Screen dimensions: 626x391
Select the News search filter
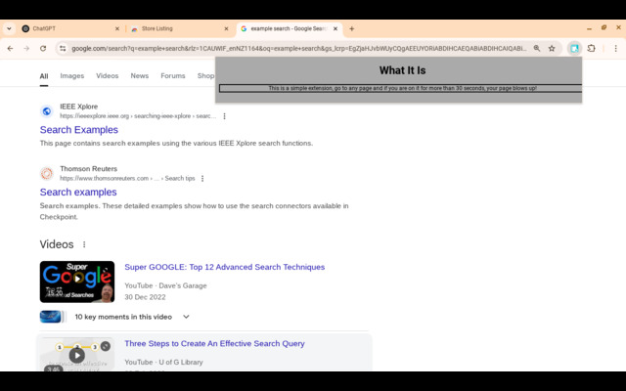coord(139,76)
